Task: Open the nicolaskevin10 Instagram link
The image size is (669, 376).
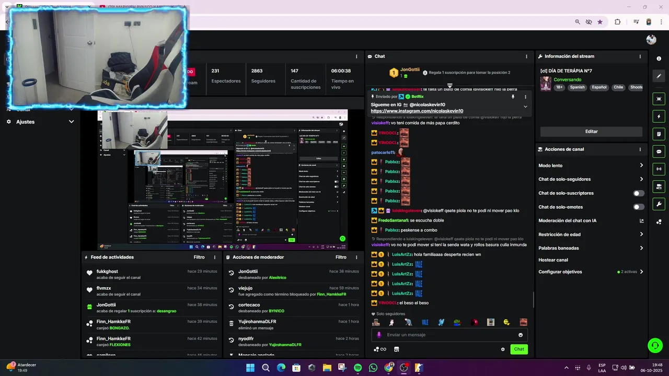Action: click(417, 111)
